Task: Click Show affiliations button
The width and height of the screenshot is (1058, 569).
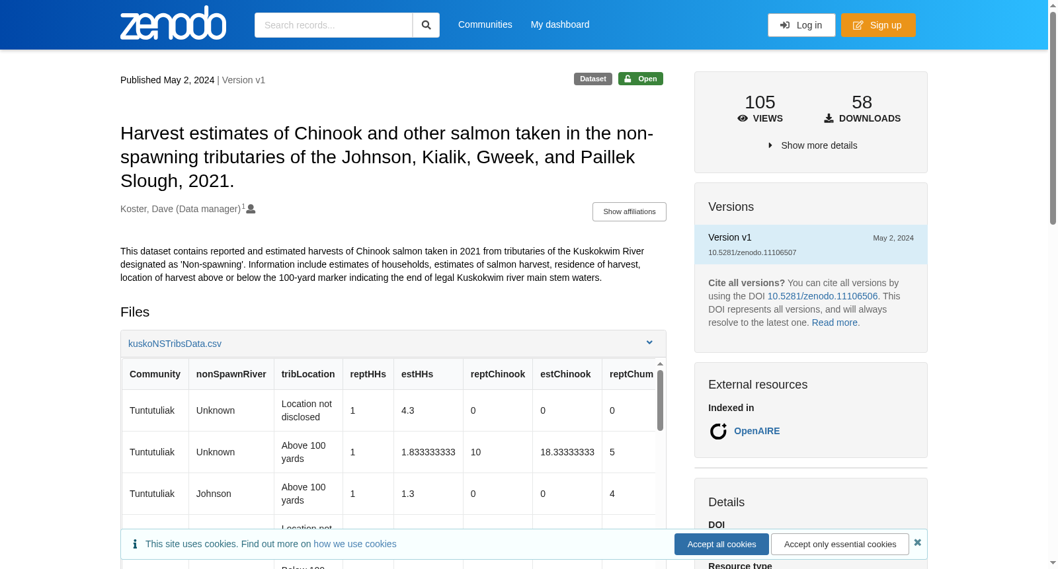Action: (x=630, y=211)
